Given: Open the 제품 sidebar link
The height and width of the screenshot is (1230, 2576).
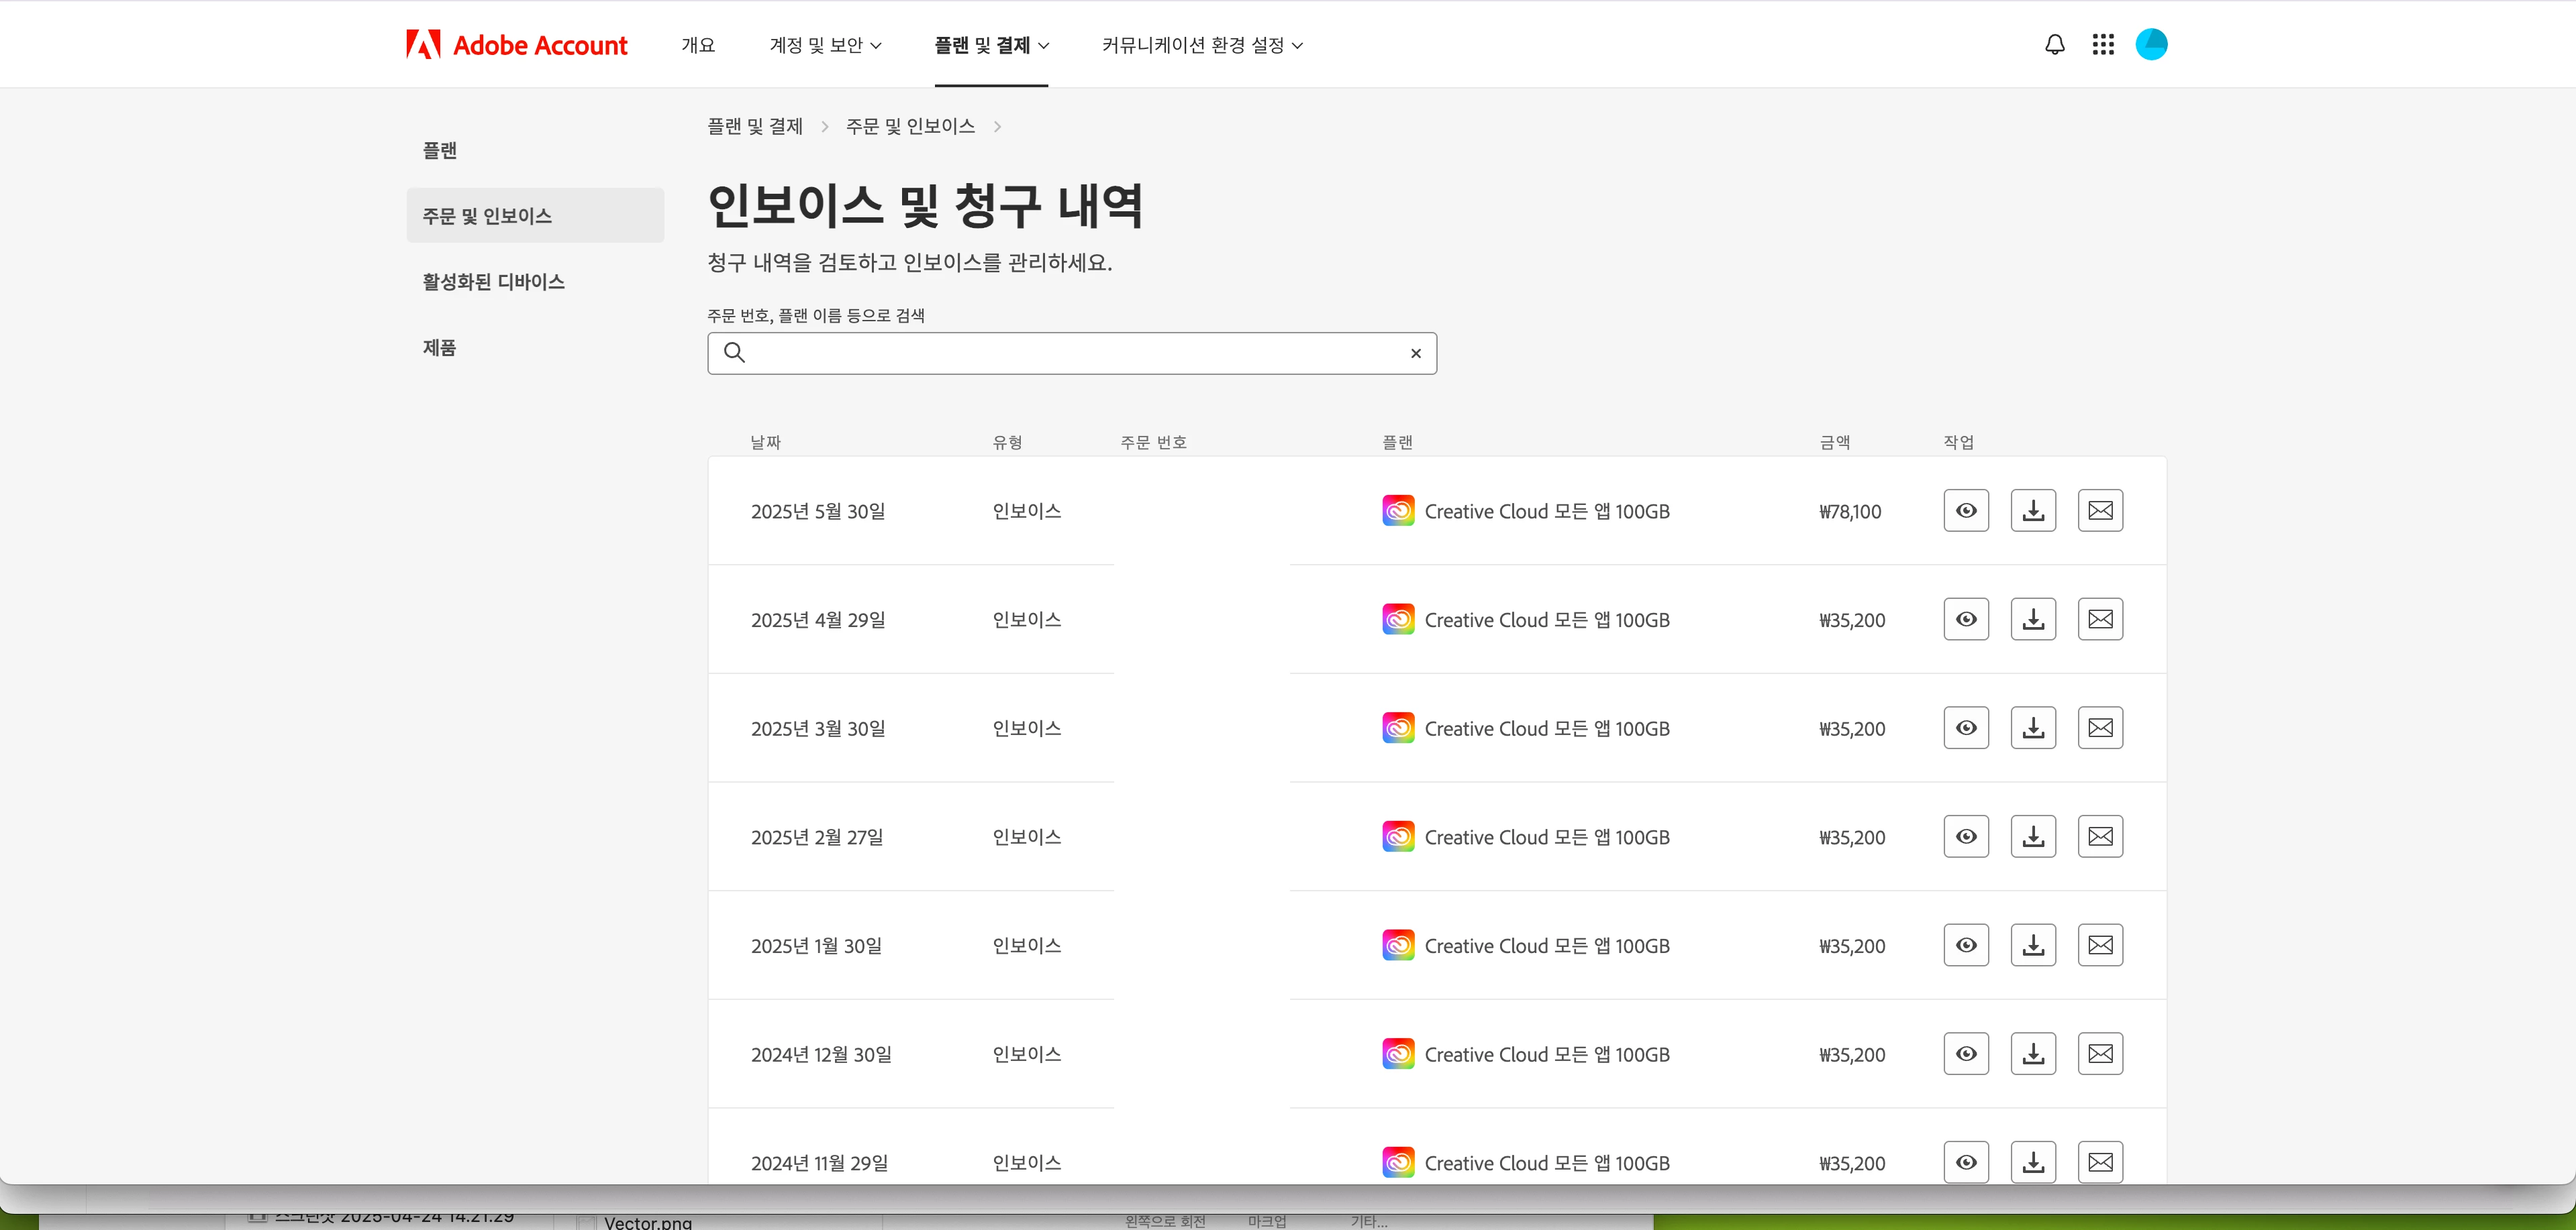Looking at the screenshot, I should click(439, 347).
